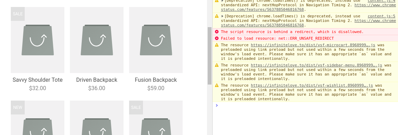Viewport: 398px width, 135px height.
Task: Expand the content.js:5 deprecation warning
Action: pos(222,16)
